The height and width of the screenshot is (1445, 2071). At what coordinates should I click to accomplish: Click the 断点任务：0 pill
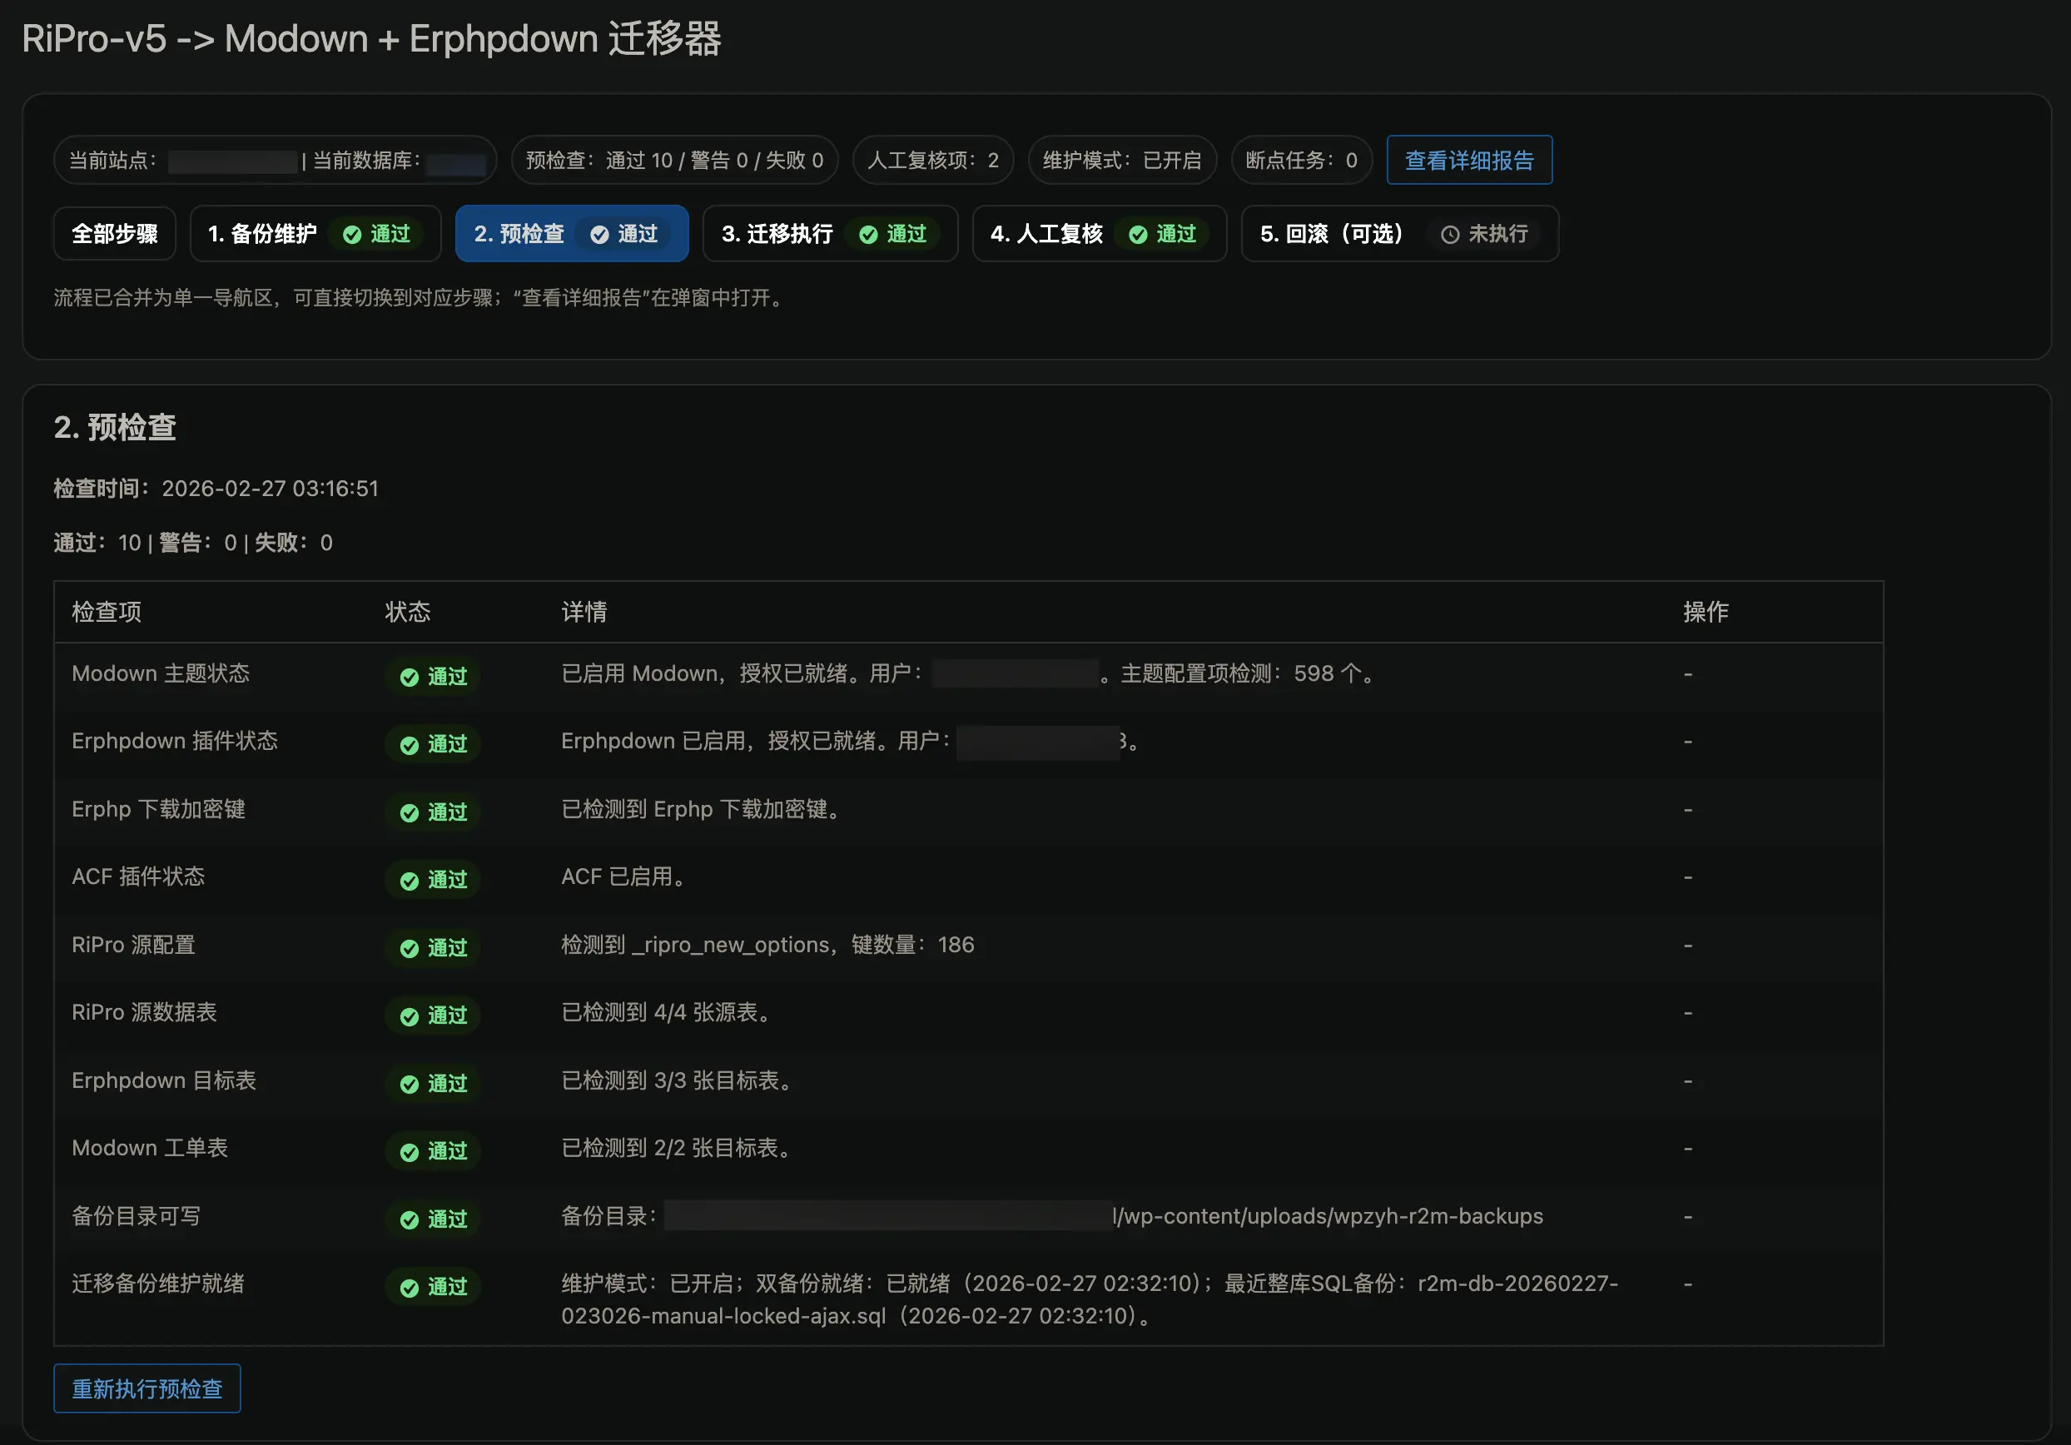(1301, 160)
